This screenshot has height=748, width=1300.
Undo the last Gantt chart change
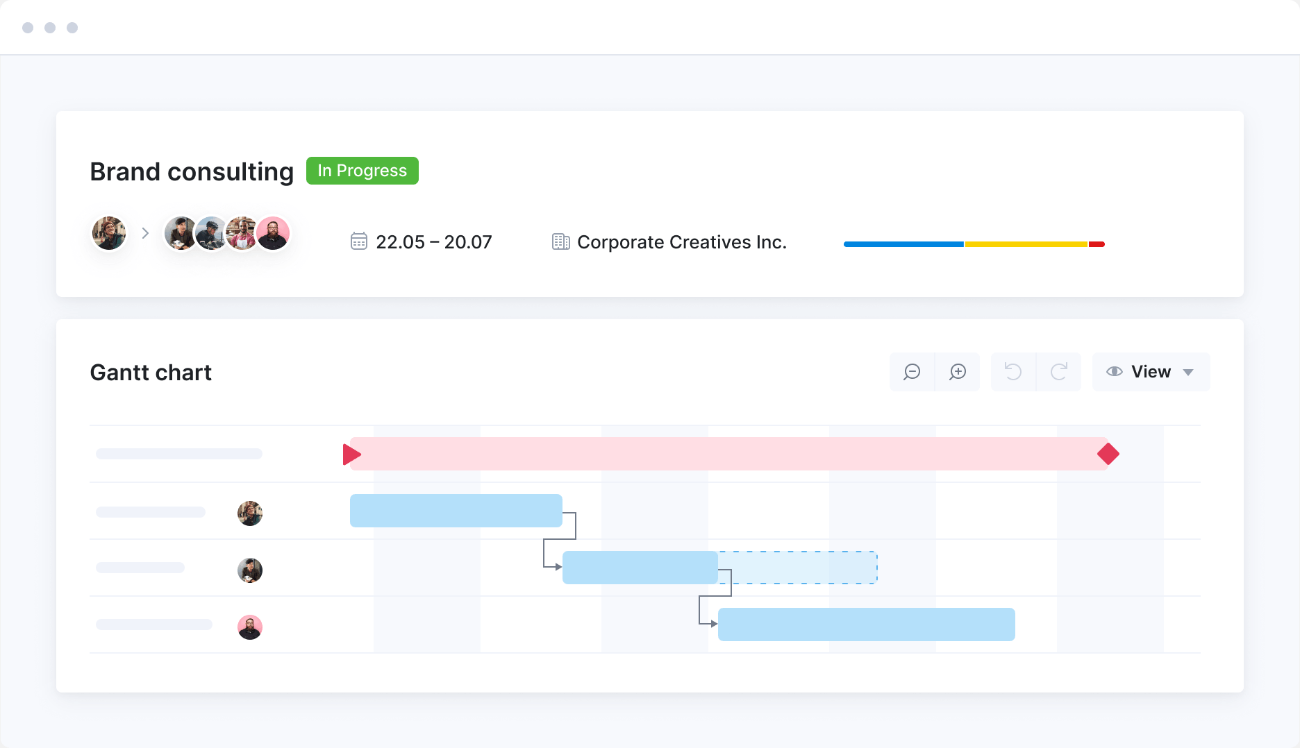1013,372
